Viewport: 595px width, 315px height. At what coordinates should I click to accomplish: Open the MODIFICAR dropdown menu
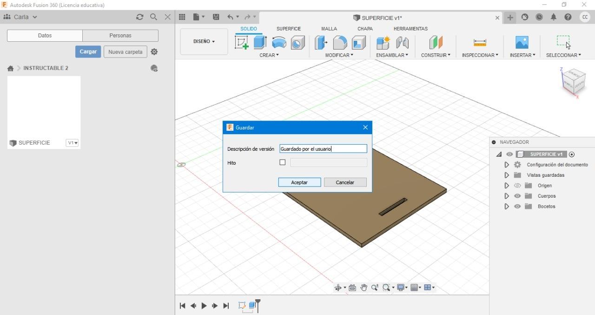339,55
